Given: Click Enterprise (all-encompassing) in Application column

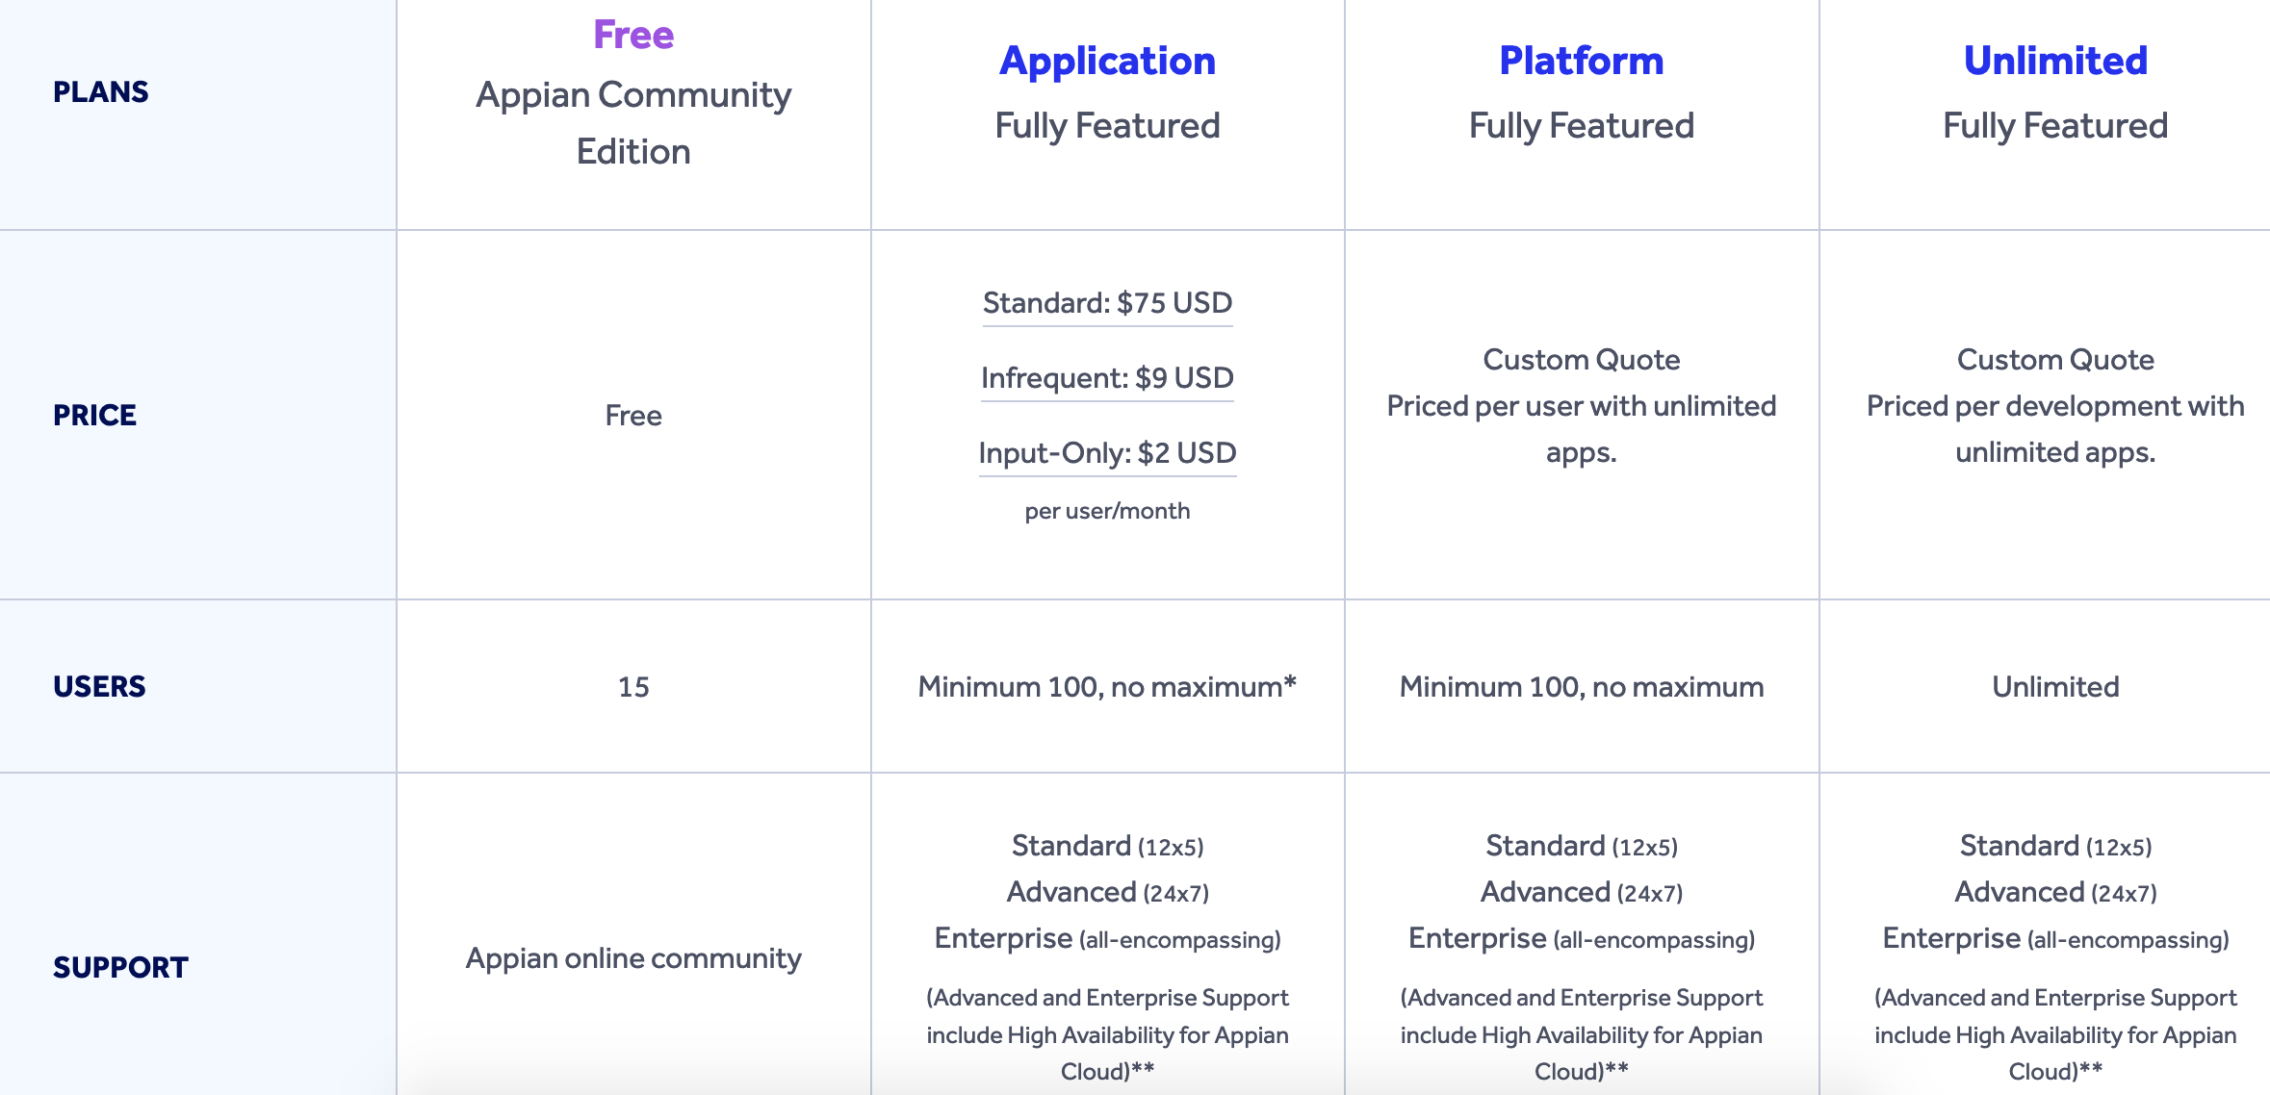Looking at the screenshot, I should click(1107, 938).
